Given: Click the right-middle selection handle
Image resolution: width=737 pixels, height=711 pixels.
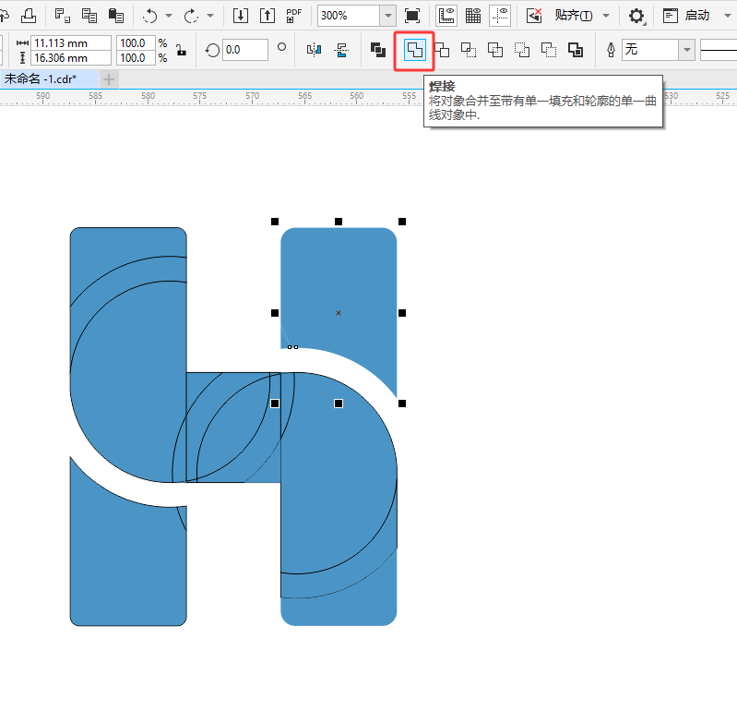Looking at the screenshot, I should click(402, 313).
